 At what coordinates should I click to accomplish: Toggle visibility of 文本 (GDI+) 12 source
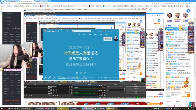click(x=69, y=89)
